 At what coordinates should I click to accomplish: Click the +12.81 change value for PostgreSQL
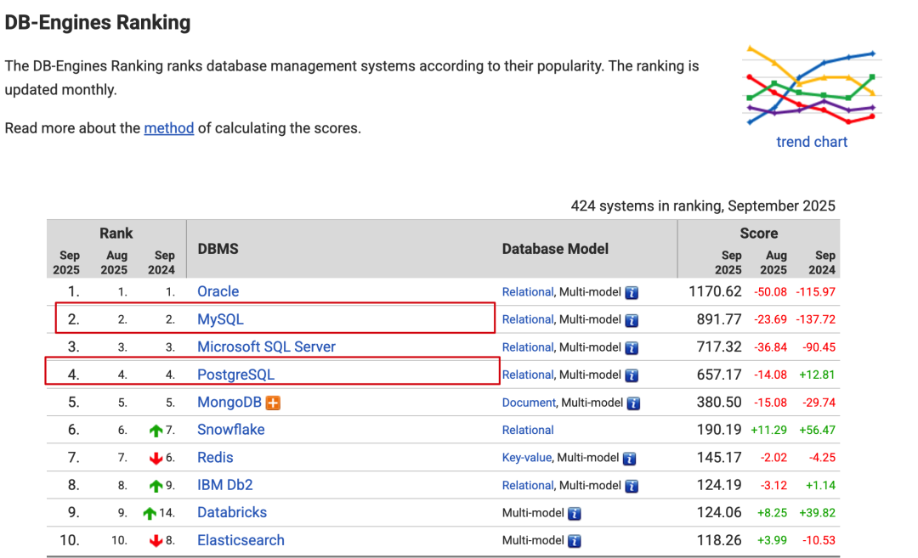[818, 375]
